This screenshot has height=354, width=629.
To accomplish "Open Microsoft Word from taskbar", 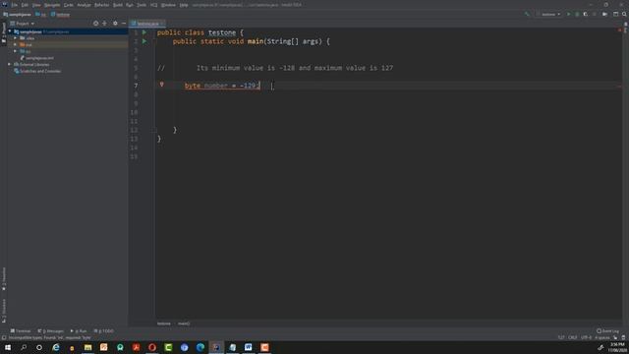I will point(249,347).
